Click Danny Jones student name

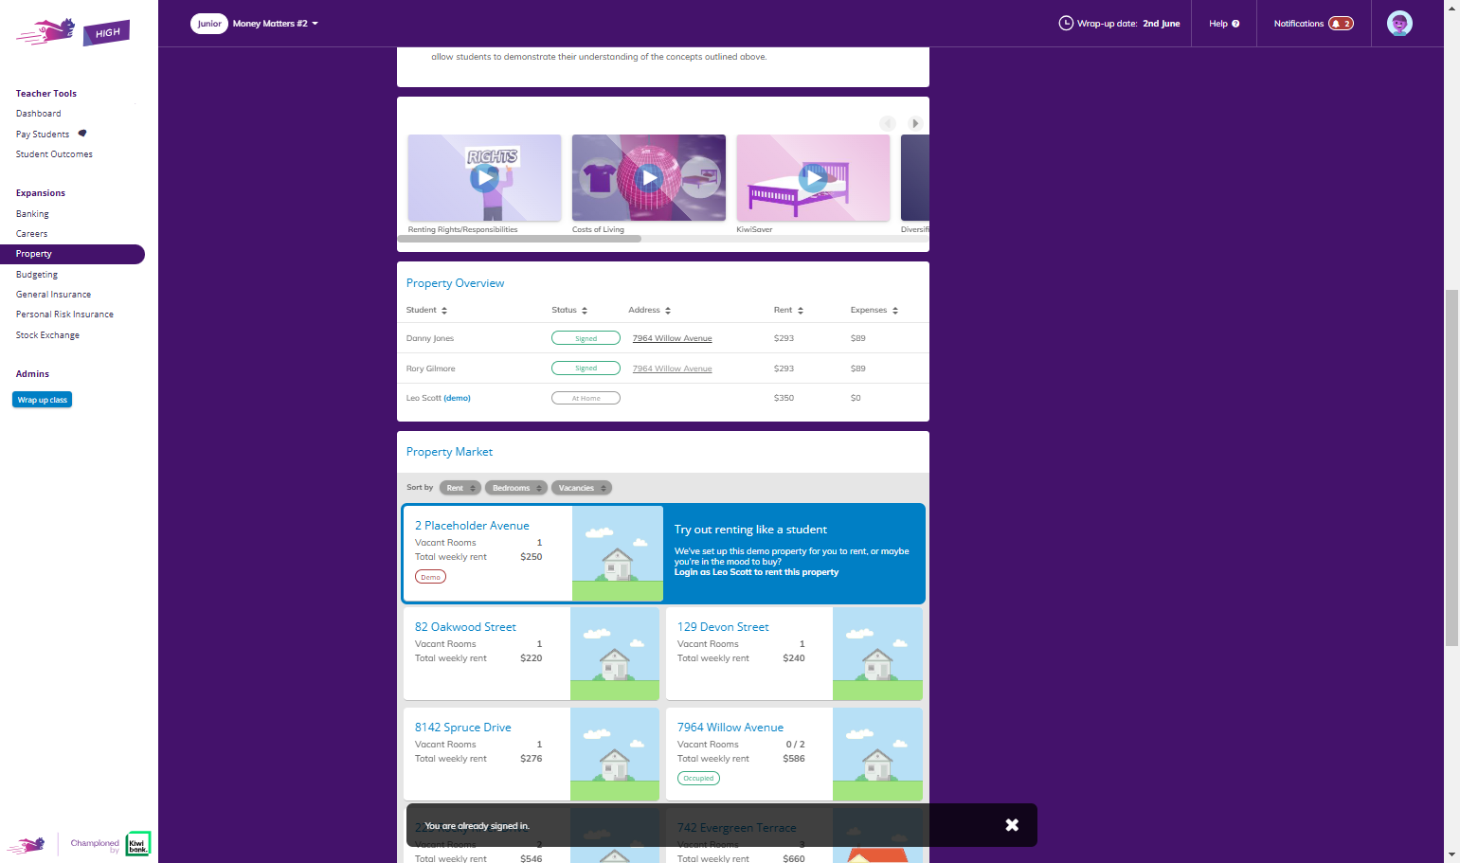430,338
